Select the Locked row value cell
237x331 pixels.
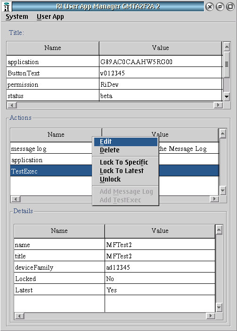point(160,279)
